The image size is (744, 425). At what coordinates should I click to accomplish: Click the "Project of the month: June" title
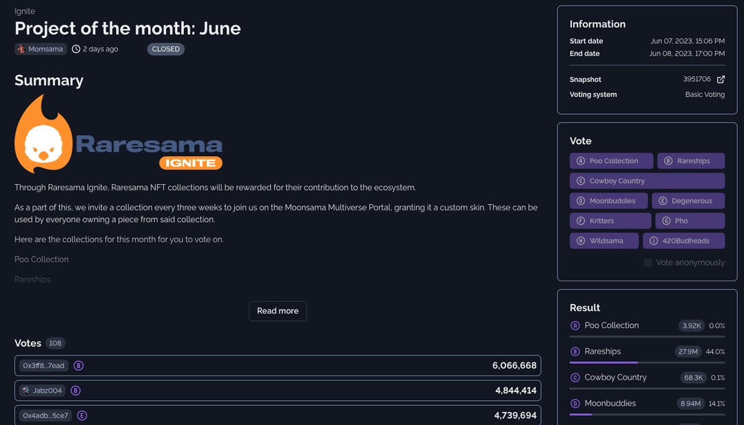[x=127, y=28]
